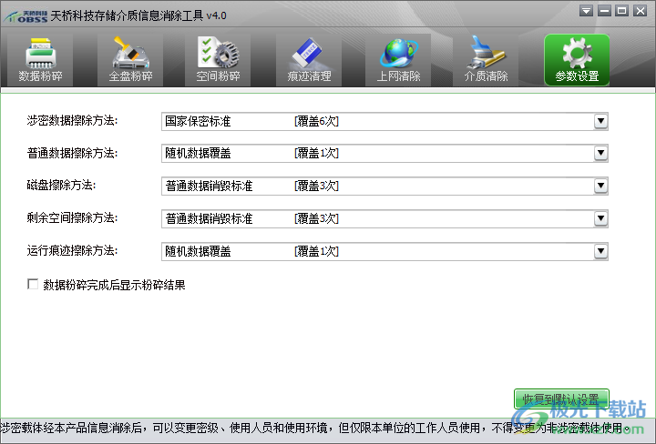Expand the 普通数据擦除方法 dropdown arrow
Image resolution: width=656 pixels, height=444 pixels.
coord(600,153)
